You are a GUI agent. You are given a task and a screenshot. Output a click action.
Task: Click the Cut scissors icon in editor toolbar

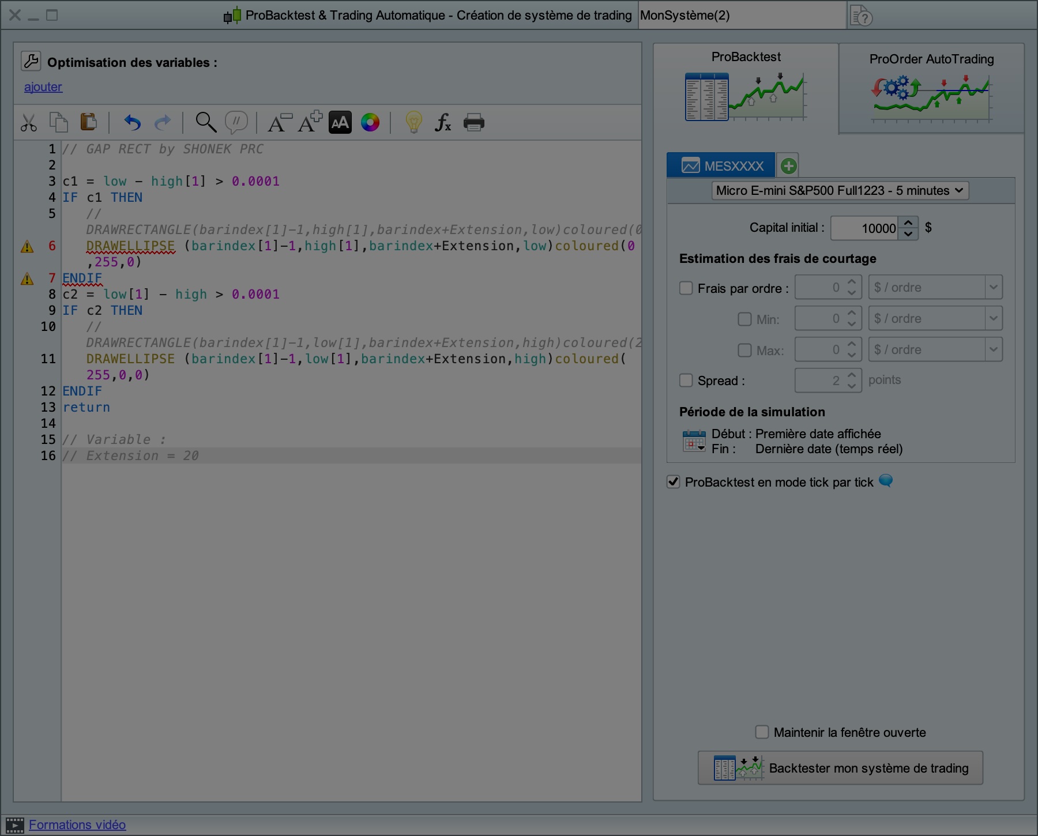pyautogui.click(x=28, y=123)
